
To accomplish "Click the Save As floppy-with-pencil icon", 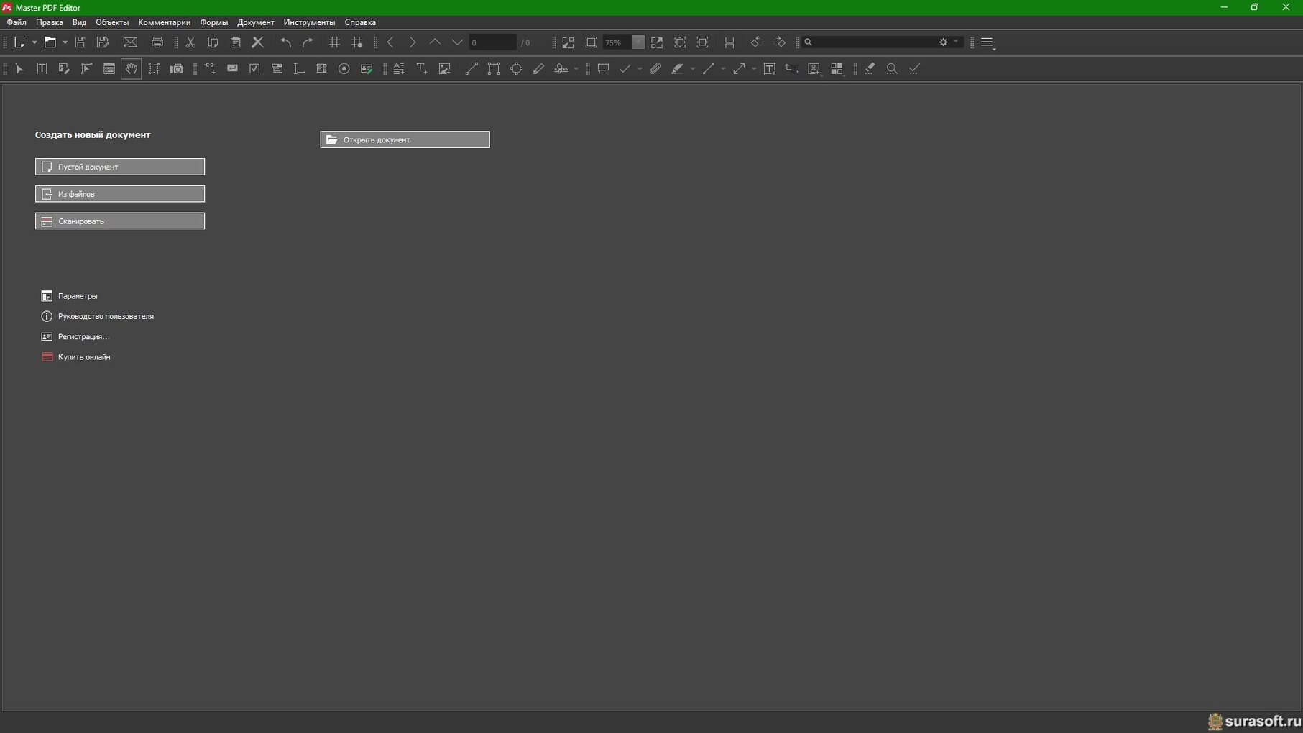I will point(103,42).
